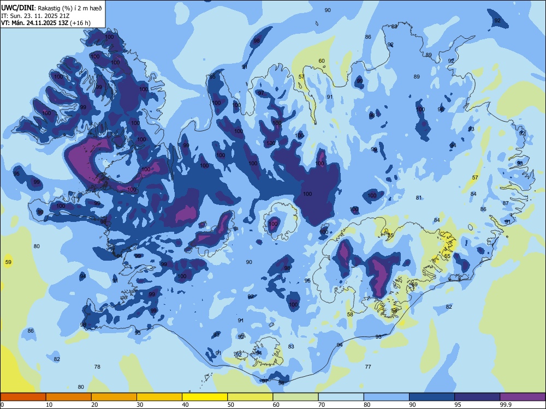Click the 'VT: Mán. 24.11.2025 13Z (+16 h)' line
Screen dimensions: 546x409
[46, 23]
